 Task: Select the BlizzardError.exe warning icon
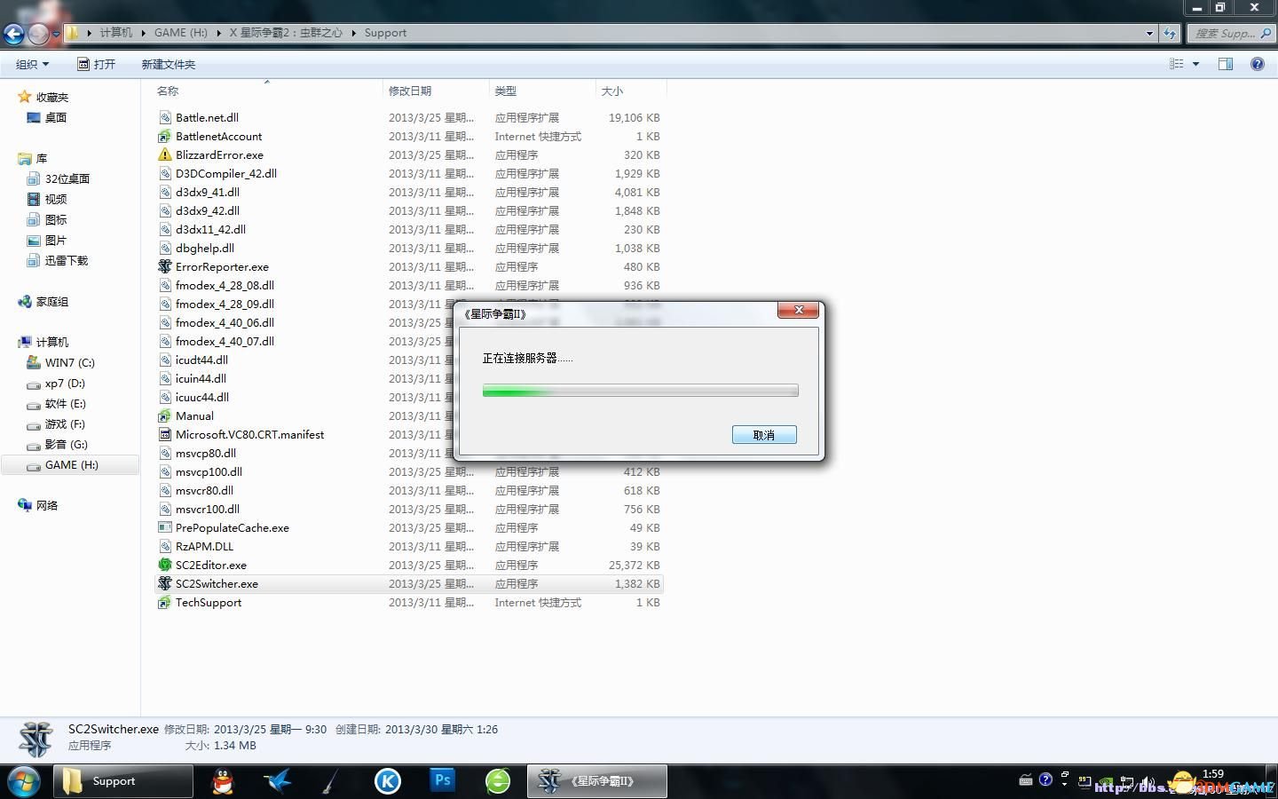(x=164, y=154)
